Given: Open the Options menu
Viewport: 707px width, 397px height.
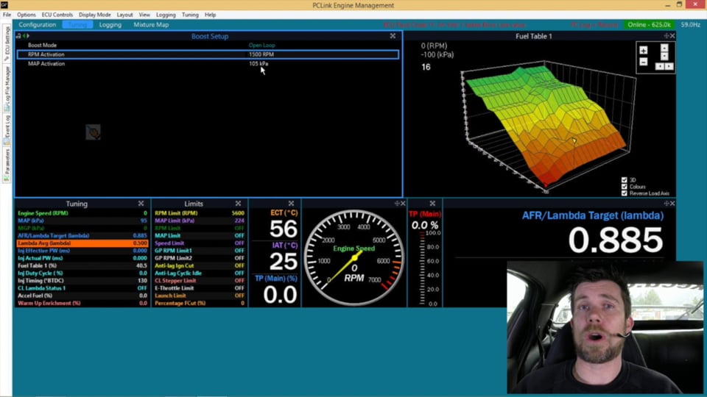Looking at the screenshot, I should tap(27, 15).
